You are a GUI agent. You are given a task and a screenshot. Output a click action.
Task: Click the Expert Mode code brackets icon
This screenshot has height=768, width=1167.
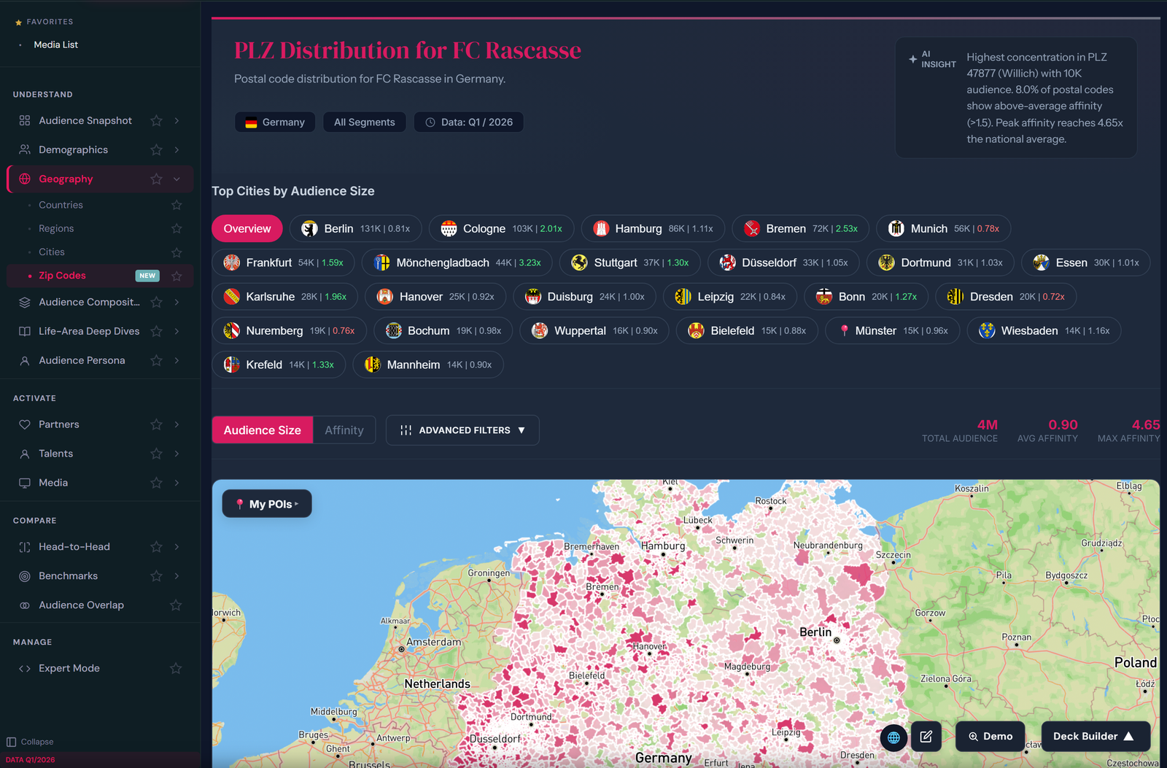[x=25, y=668]
